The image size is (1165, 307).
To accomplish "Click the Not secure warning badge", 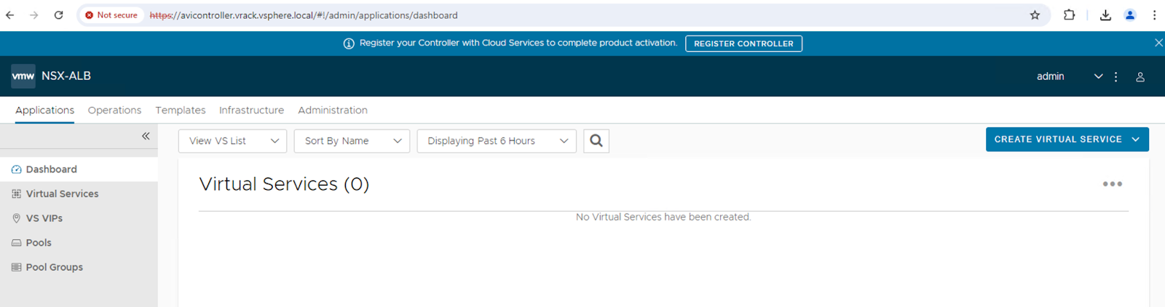I will (111, 15).
